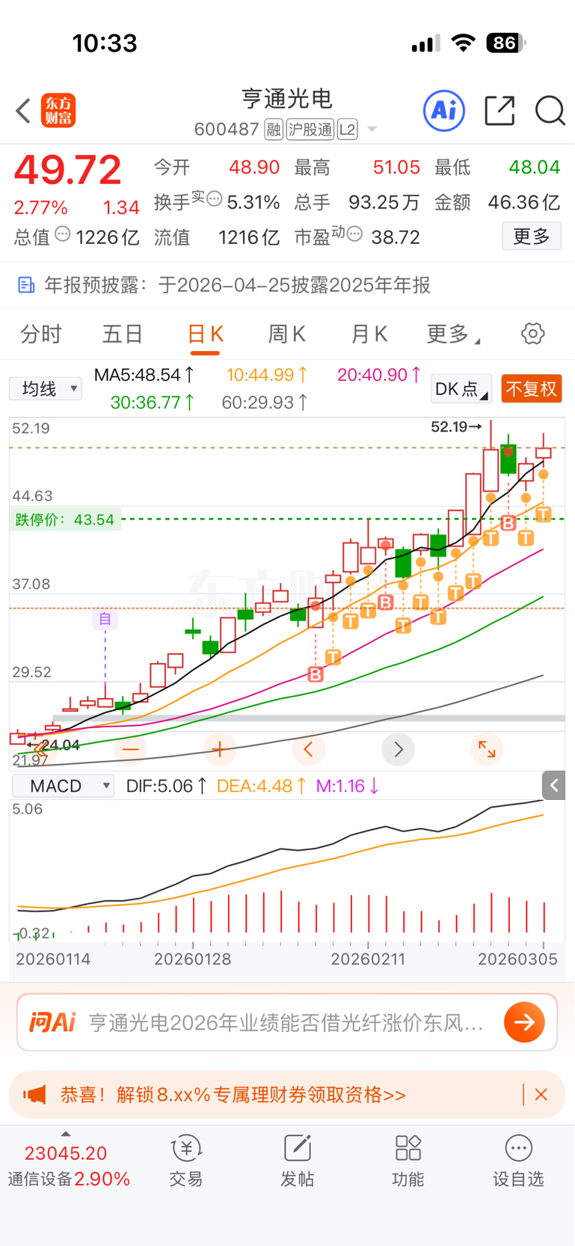Open the 功能 functions icon
575x1246 pixels.
(x=408, y=1161)
